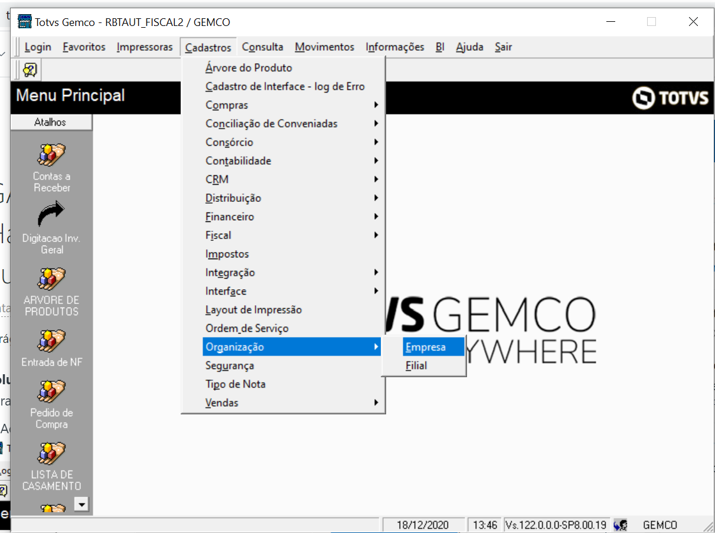
Task: Open the Favoritos menu
Action: click(x=84, y=47)
